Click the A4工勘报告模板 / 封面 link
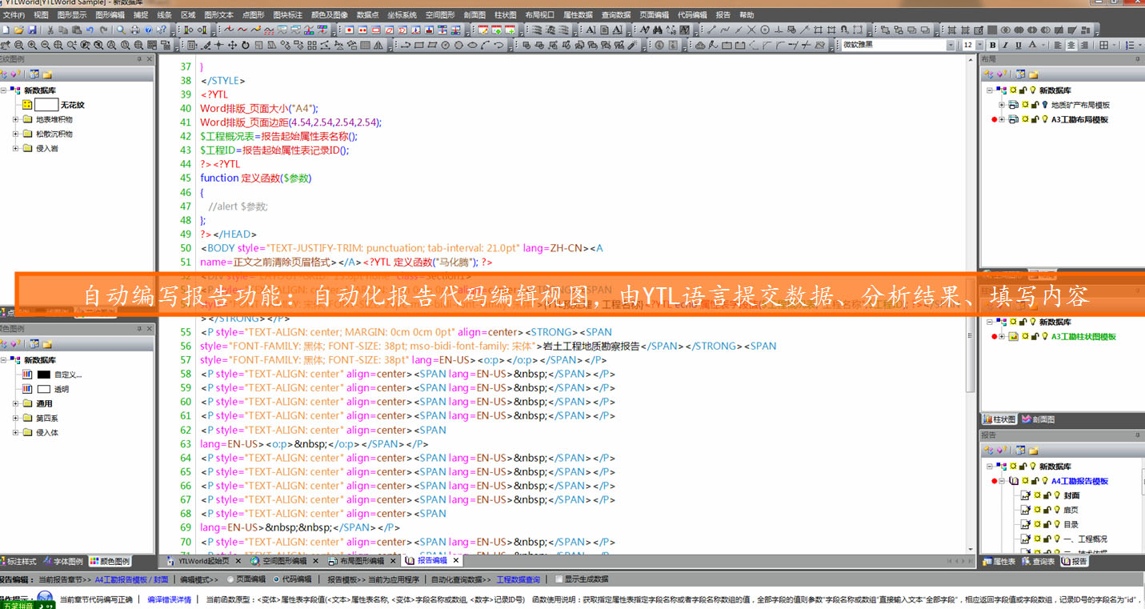This screenshot has height=609, width=1145. click(132, 579)
